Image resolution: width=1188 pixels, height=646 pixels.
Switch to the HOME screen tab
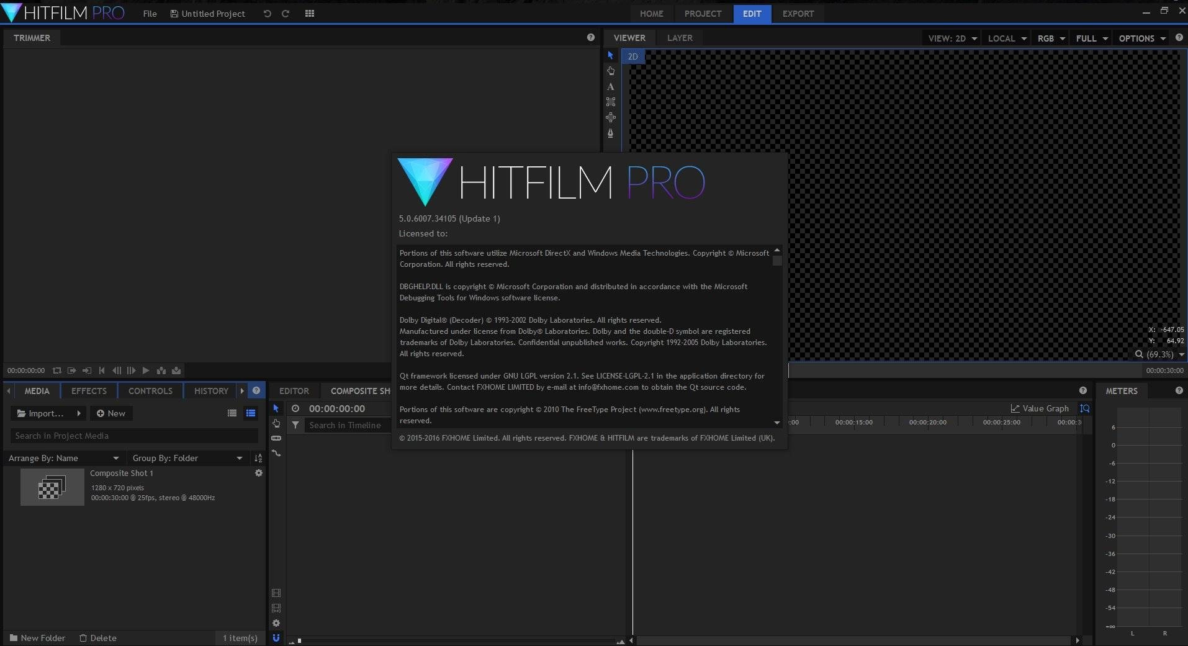pos(651,14)
